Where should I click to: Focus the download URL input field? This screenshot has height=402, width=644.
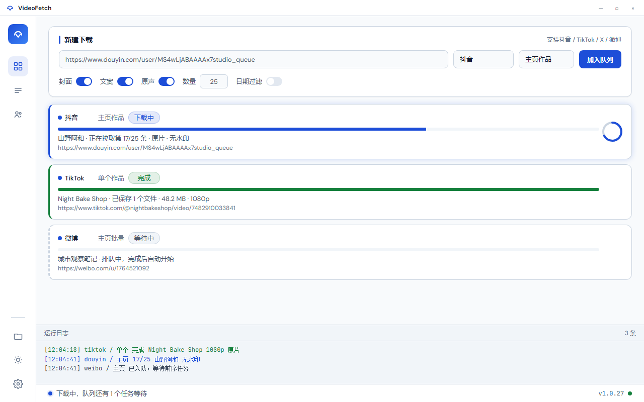click(254, 59)
